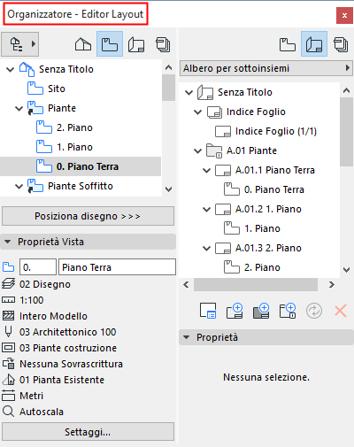Image resolution: width=354 pixels, height=447 pixels.
Task: Select '0. Piano Terra' view in left tree
Action: click(81, 166)
